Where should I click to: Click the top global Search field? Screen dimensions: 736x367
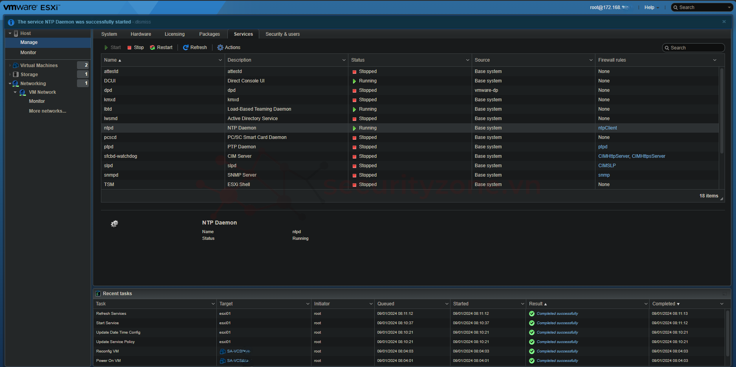[x=702, y=7]
